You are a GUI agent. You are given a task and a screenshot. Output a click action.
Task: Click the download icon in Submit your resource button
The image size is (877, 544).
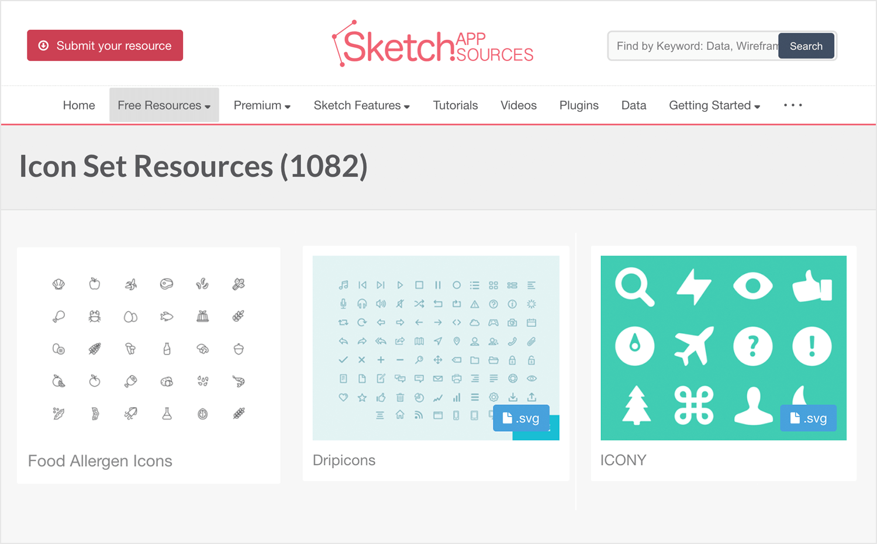[43, 45]
